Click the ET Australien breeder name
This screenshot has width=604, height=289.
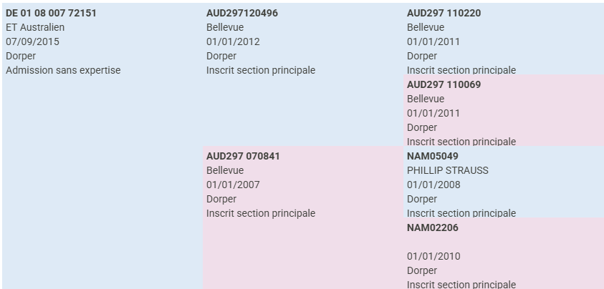35,27
